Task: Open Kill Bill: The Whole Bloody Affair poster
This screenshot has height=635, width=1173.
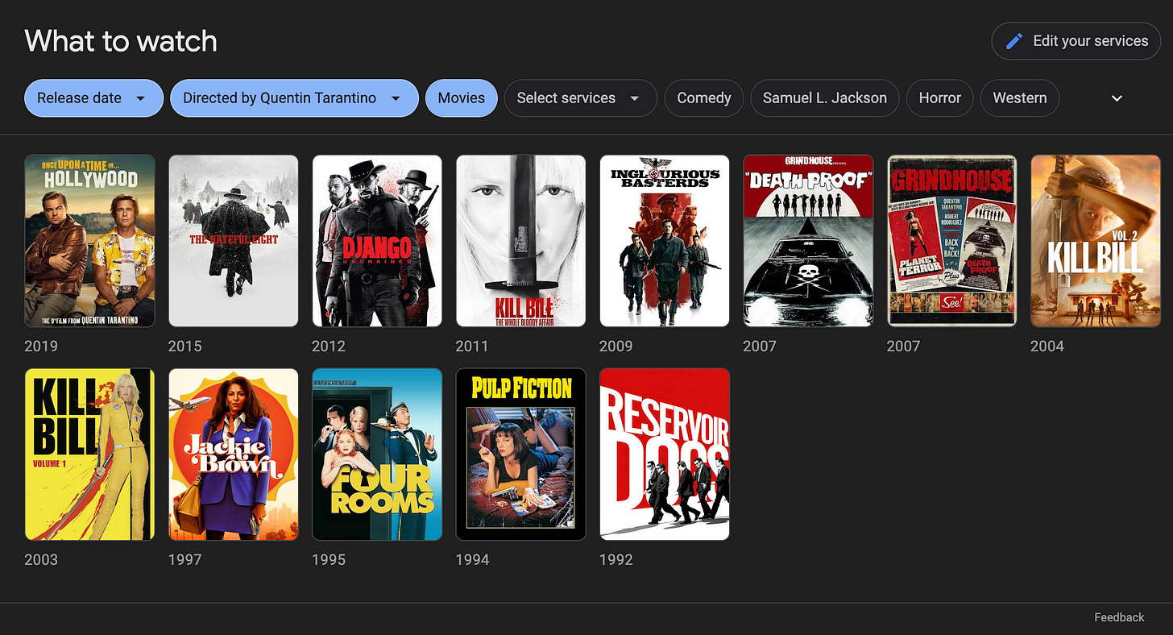Action: [520, 241]
